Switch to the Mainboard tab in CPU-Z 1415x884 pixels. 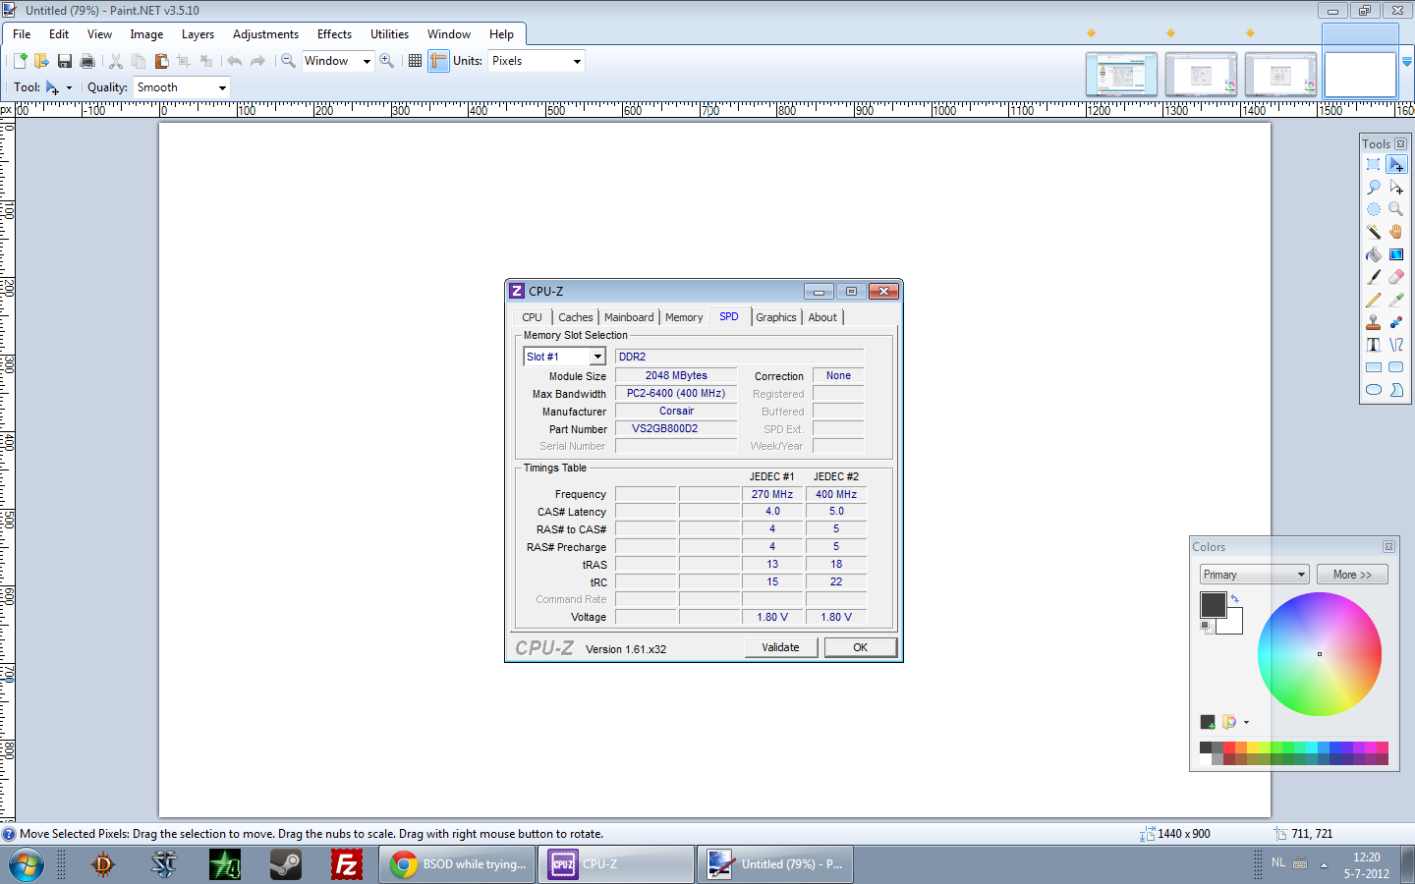point(629,317)
